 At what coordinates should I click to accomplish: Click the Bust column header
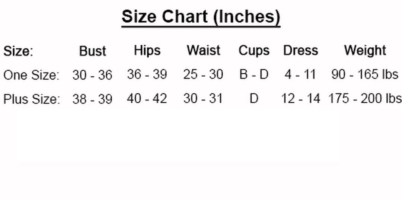[93, 51]
